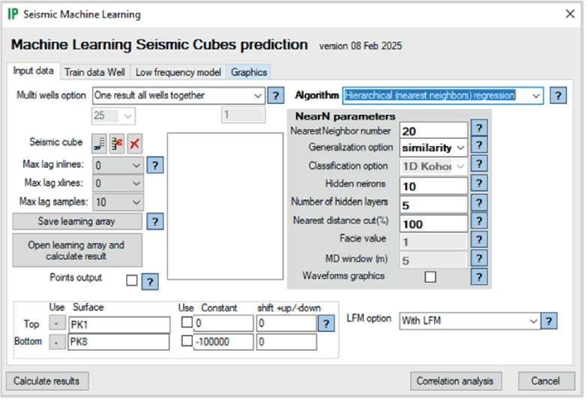Expand the Algorithm dropdown

(535, 96)
